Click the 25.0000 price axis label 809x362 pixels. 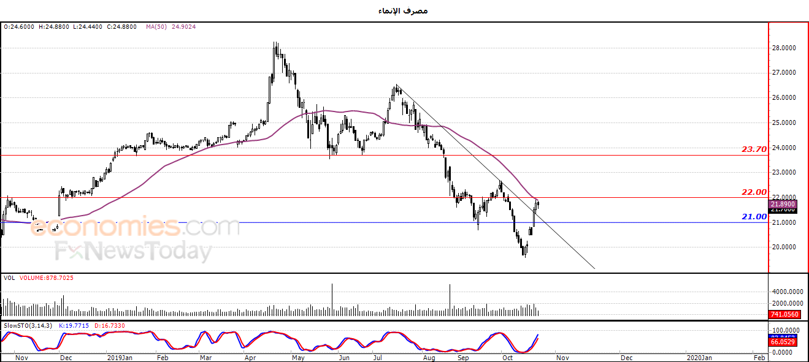point(784,123)
